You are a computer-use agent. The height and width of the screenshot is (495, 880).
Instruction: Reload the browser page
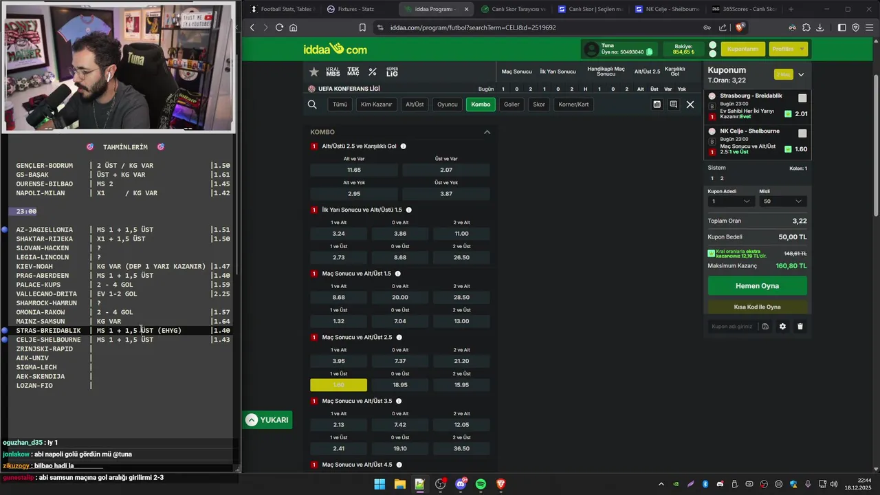[279, 27]
